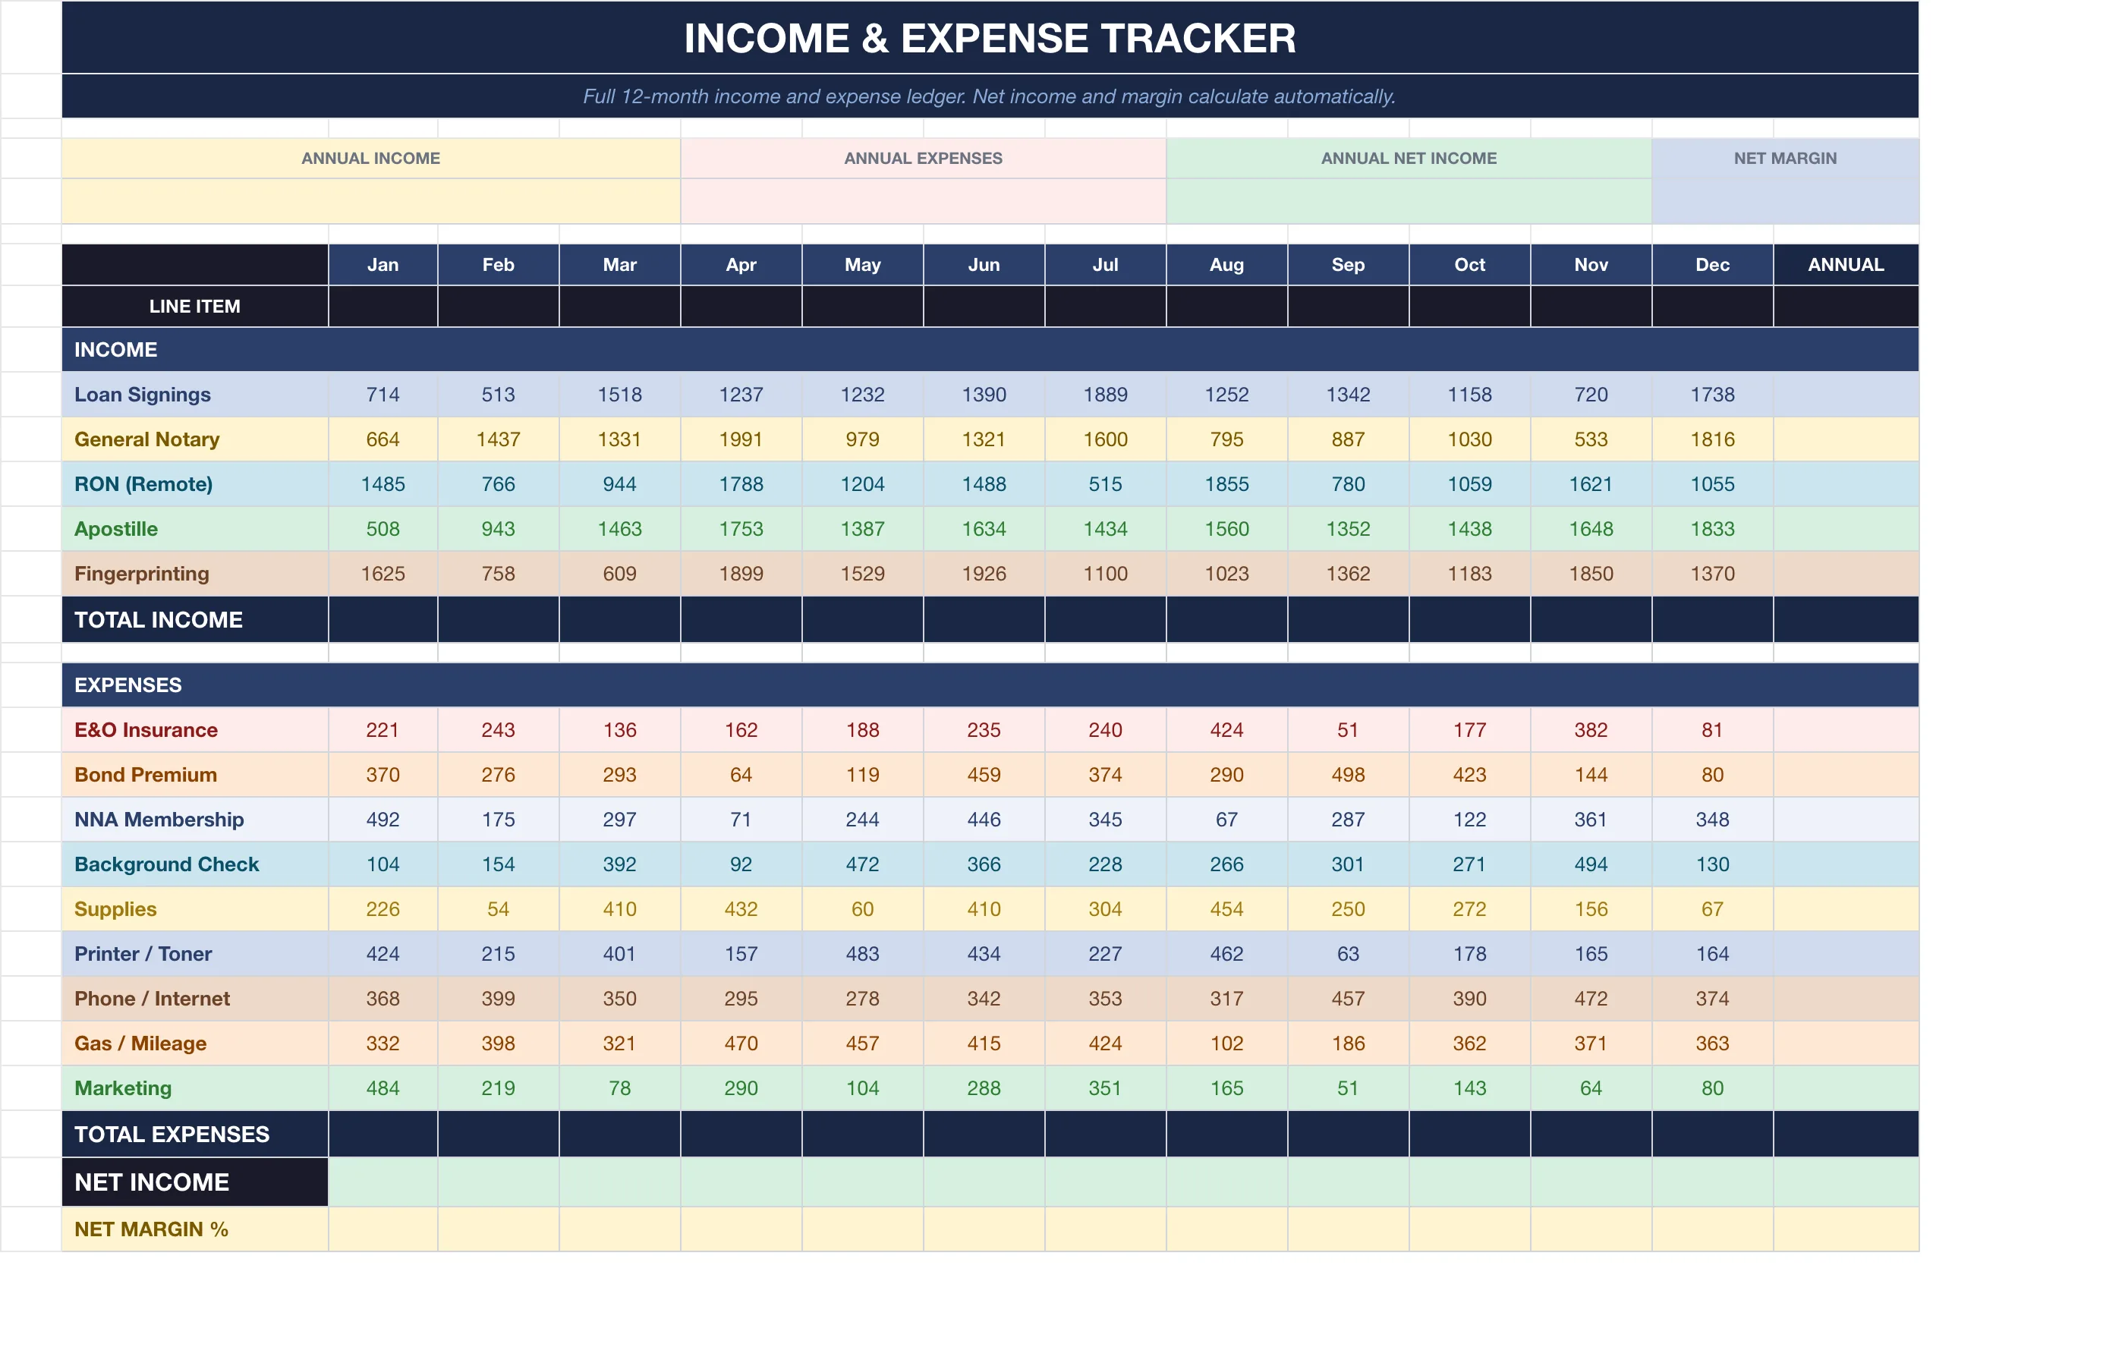This screenshot has width=2125, height=1366.
Task: Select the Printer / Toner row label
Action: 194,953
